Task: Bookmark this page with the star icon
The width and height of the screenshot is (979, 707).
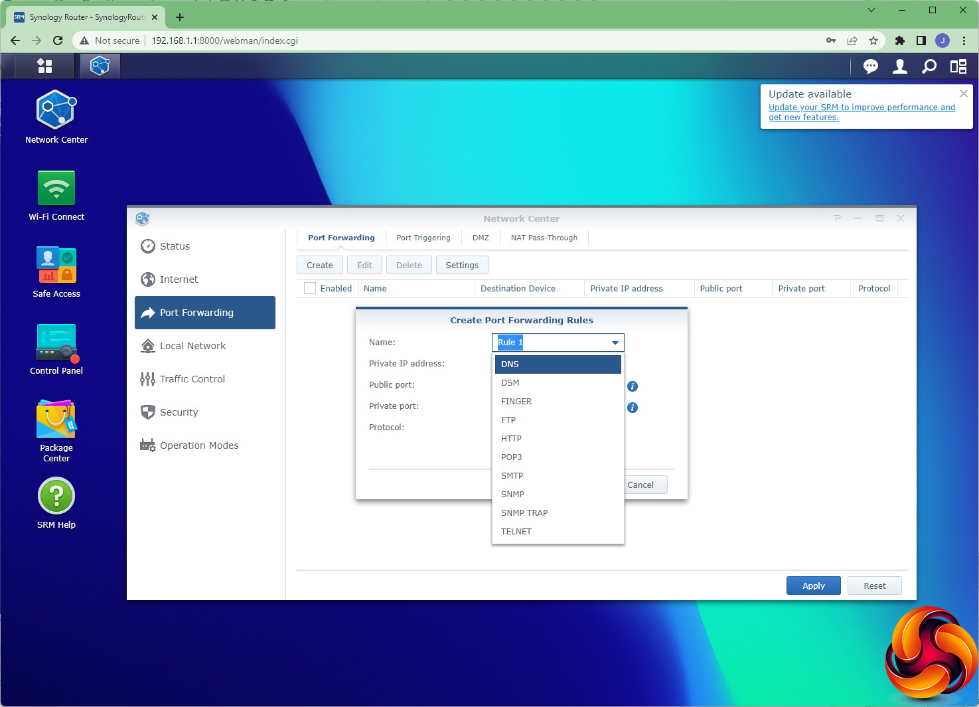Action: coord(873,40)
